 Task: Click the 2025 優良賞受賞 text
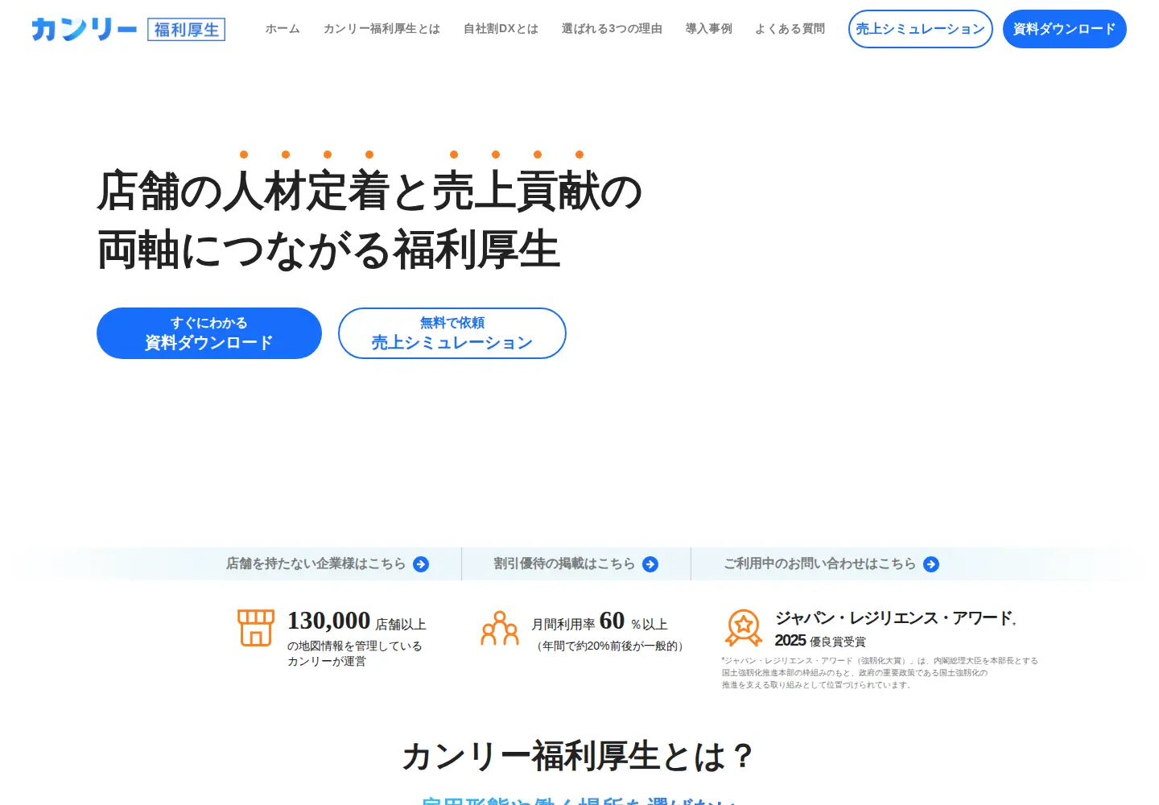(x=820, y=641)
